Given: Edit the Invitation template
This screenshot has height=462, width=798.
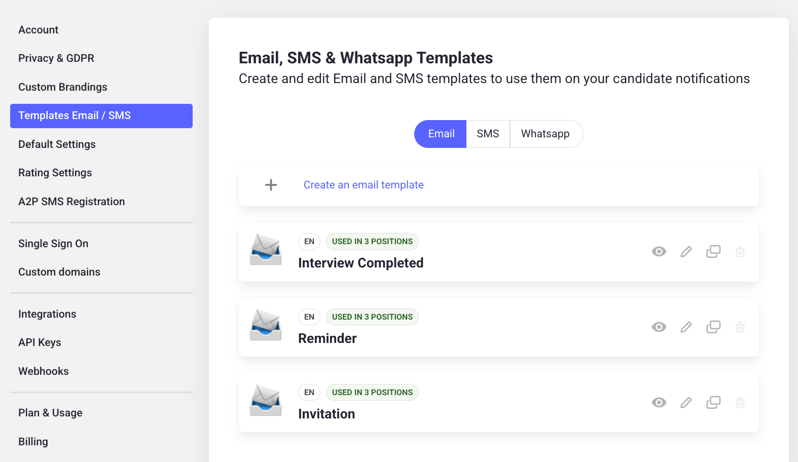Looking at the screenshot, I should tap(686, 403).
